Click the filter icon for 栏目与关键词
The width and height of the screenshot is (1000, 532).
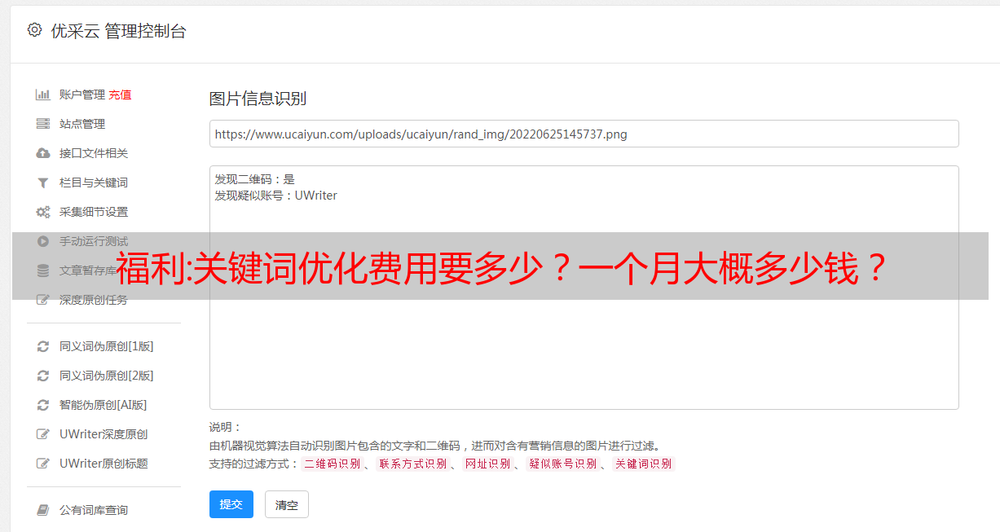click(43, 182)
